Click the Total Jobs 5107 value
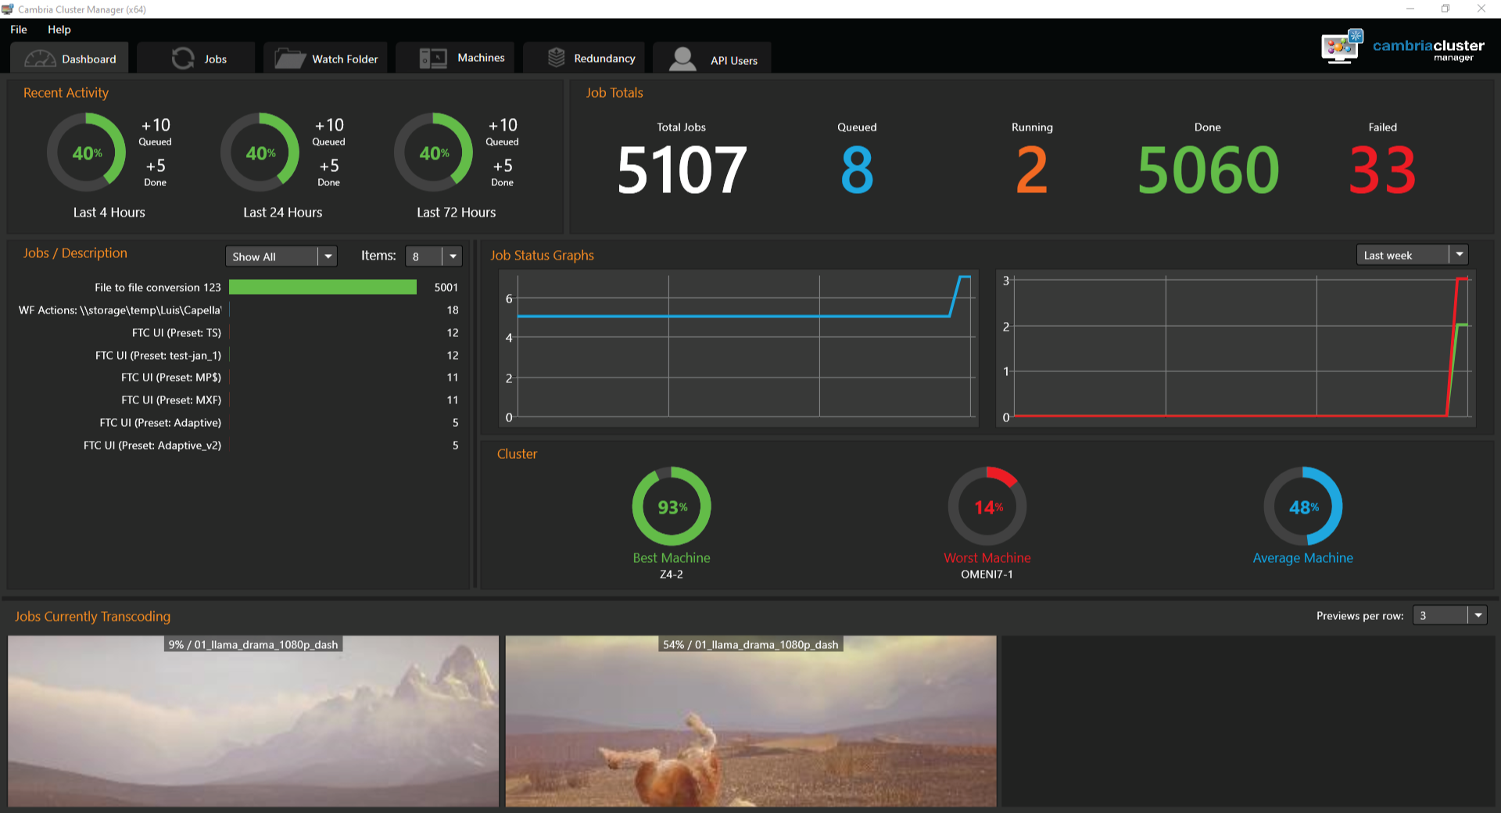Viewport: 1501px width, 813px height. tap(682, 170)
